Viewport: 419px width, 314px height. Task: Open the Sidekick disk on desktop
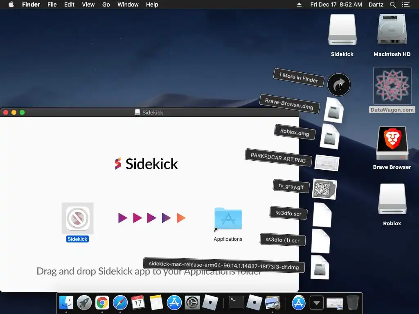point(342,29)
